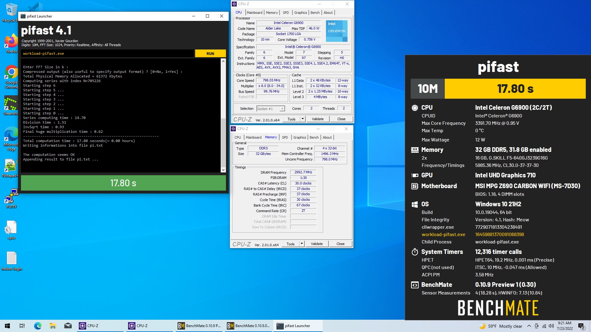Click Close button in top CPU-Z window
This screenshot has height=332, width=591.
(341, 119)
